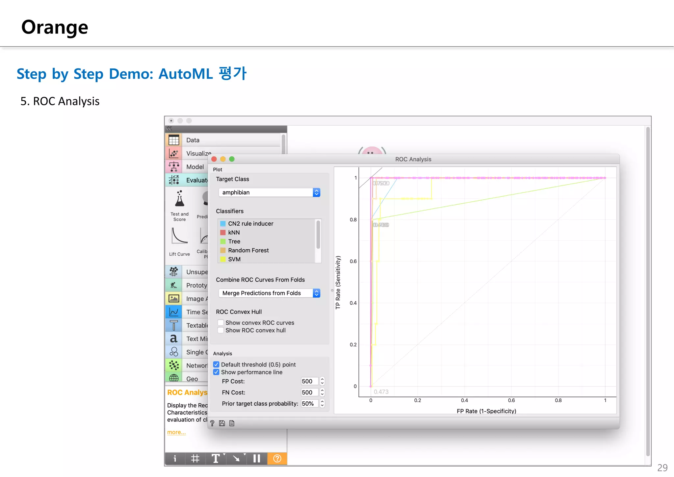The image size is (674, 477).
Task: Expand the Model category tab
Action: click(x=195, y=167)
